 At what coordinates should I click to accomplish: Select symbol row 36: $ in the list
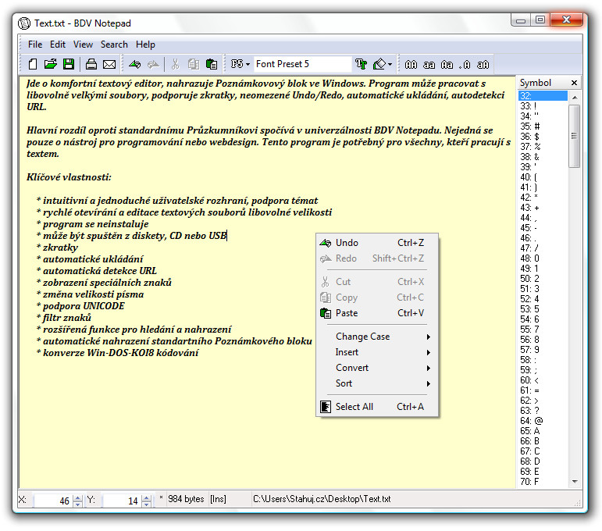543,137
